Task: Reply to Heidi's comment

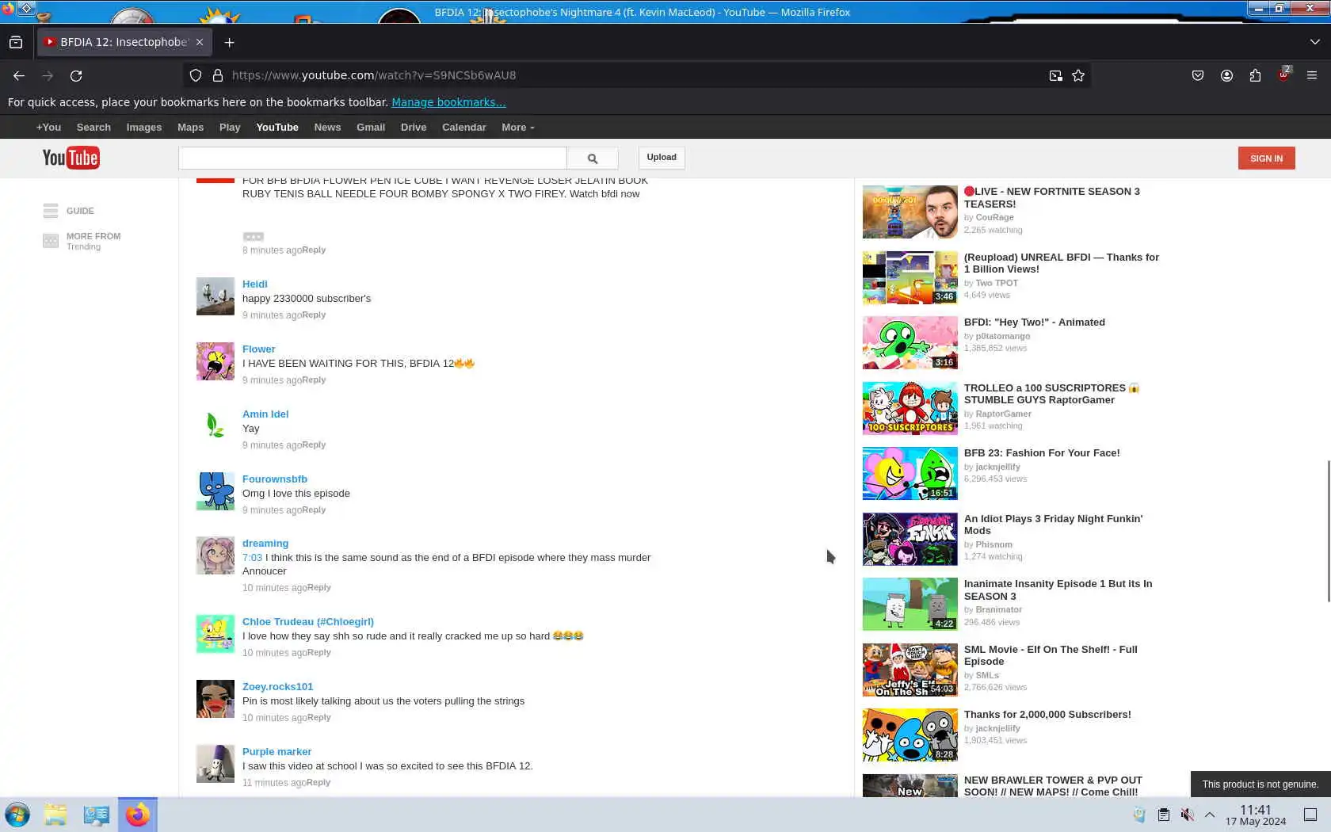Action: (x=314, y=315)
